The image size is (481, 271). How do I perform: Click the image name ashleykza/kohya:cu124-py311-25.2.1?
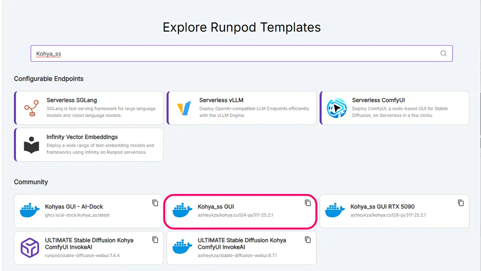[235, 215]
